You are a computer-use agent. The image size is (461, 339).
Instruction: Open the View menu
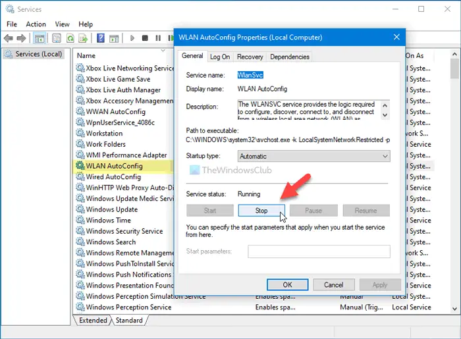[x=62, y=24]
